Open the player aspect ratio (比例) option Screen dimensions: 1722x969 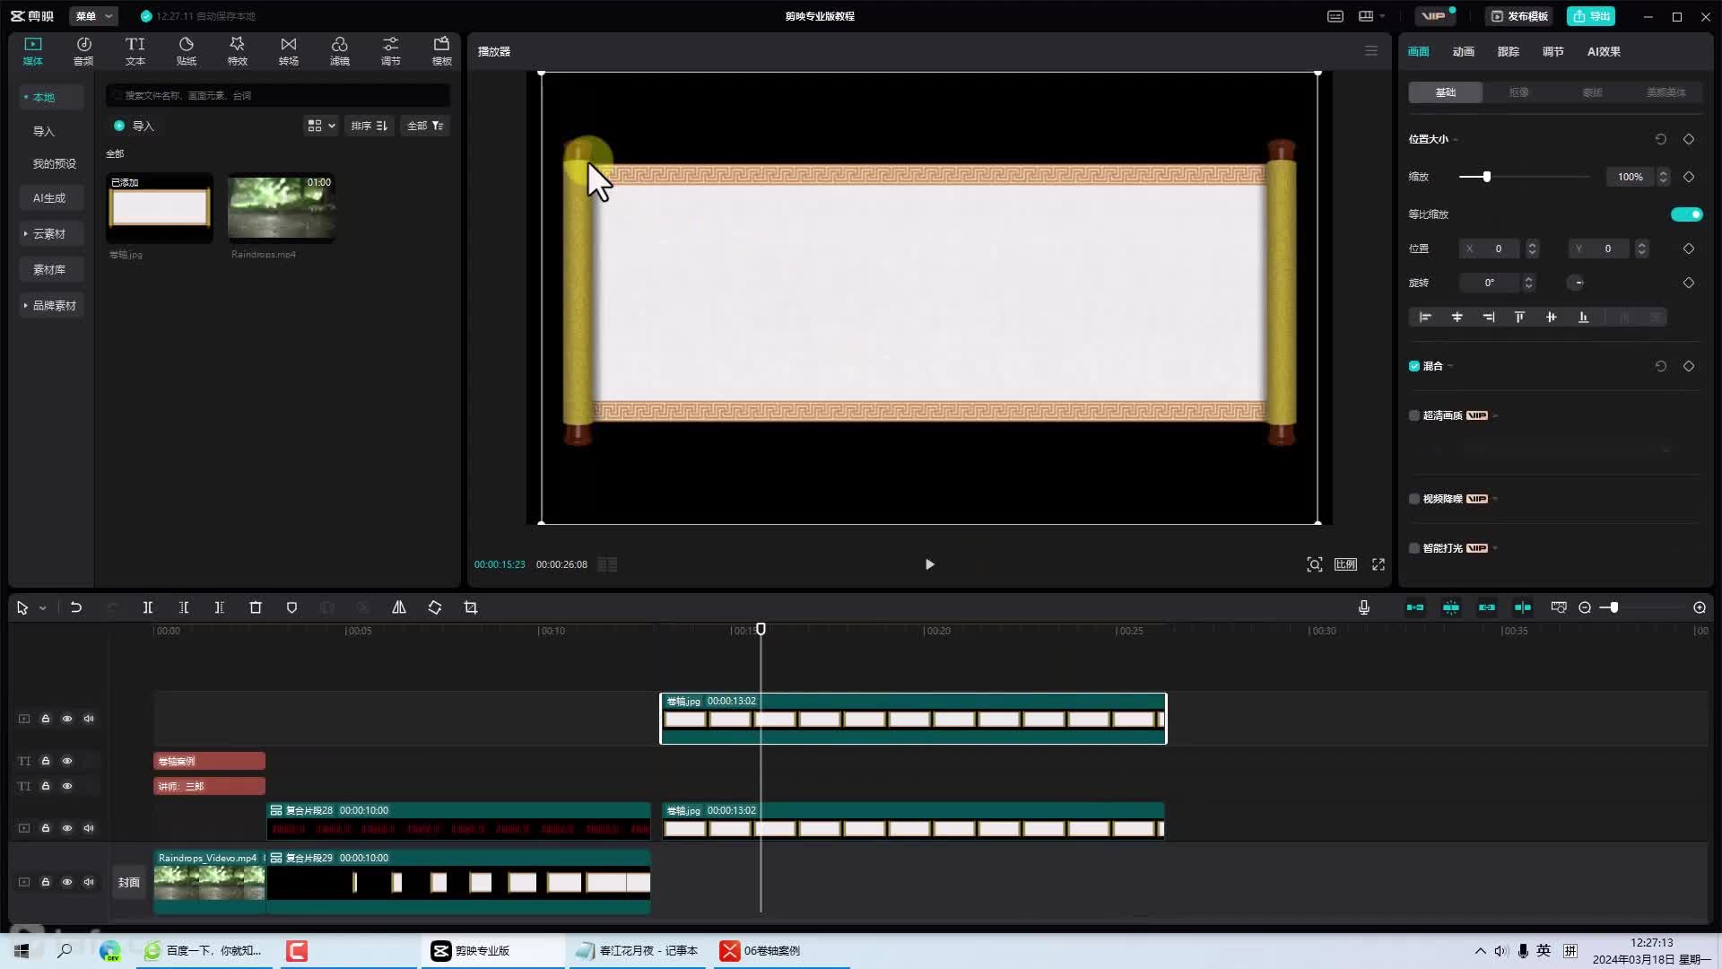coord(1345,564)
